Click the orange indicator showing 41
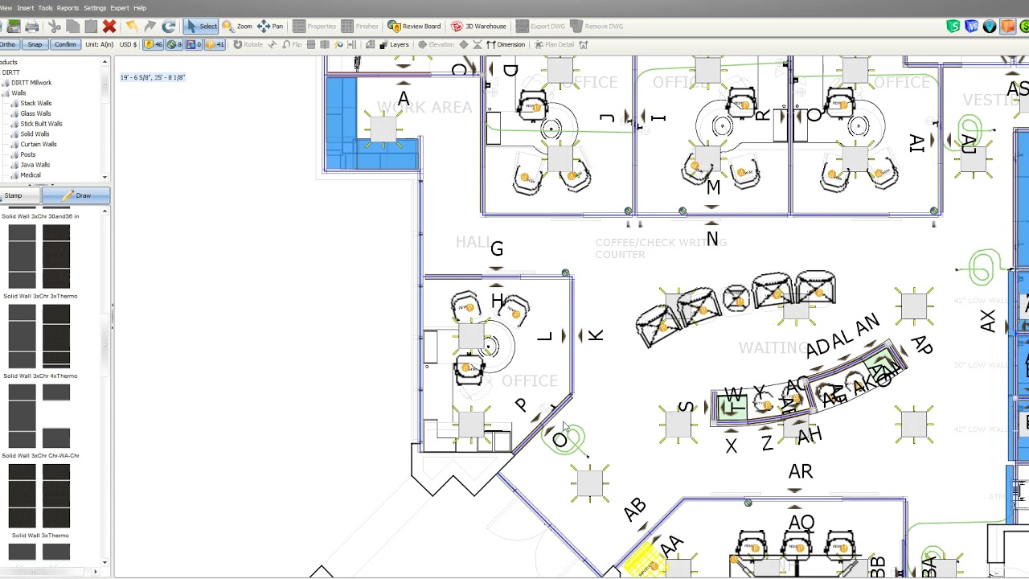The width and height of the screenshot is (1029, 579). coord(215,45)
